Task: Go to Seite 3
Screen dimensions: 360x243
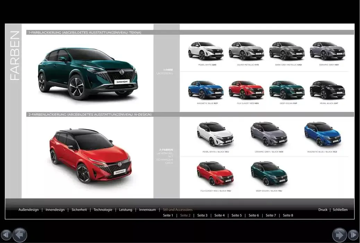Action: (202, 216)
